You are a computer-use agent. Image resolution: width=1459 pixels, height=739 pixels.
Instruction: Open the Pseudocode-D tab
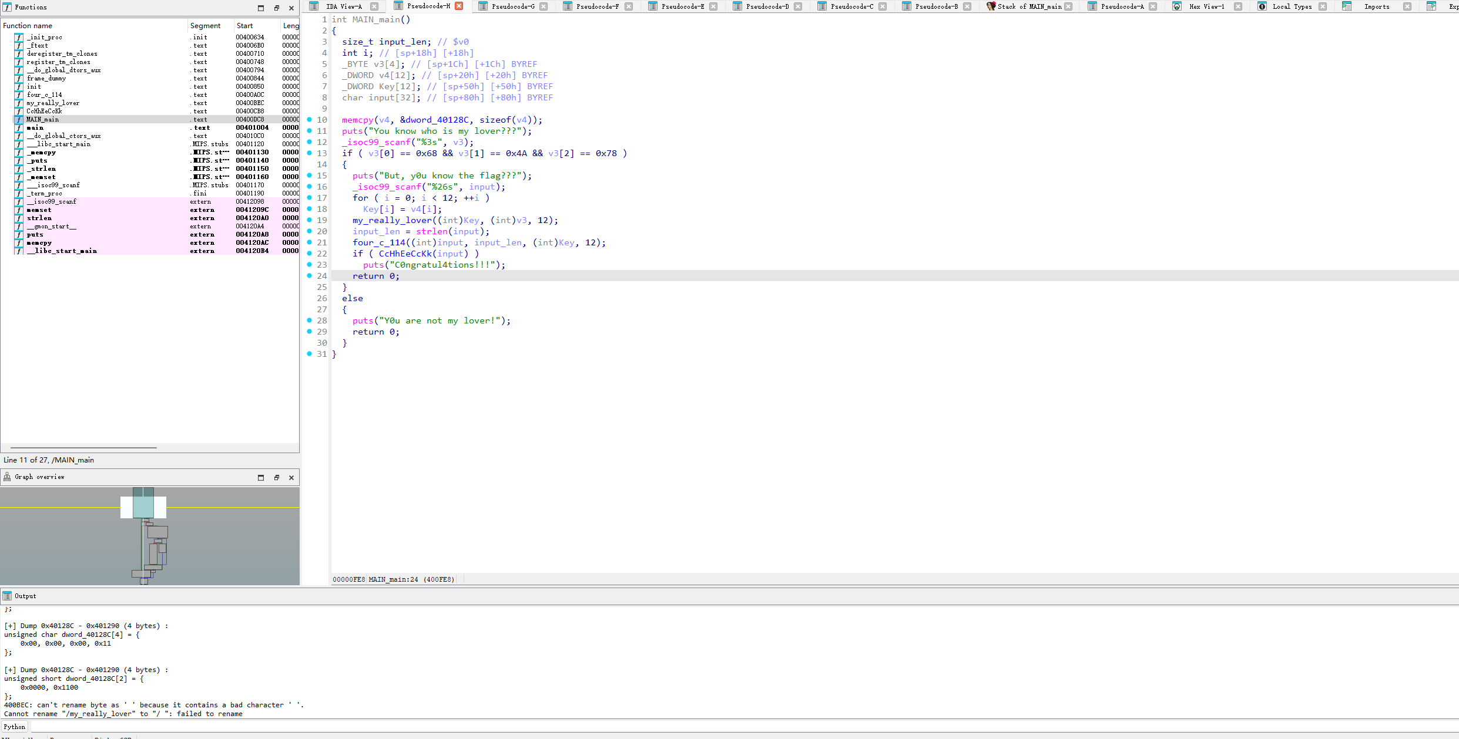pos(767,6)
